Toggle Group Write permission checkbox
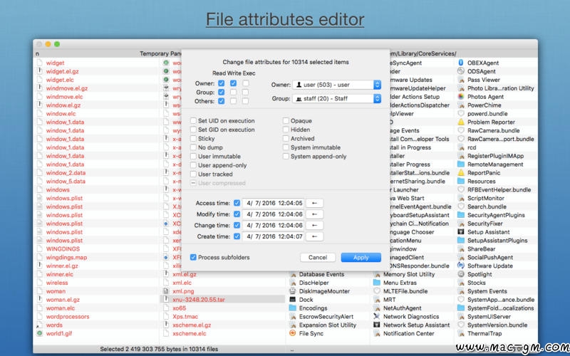570x356 pixels. click(234, 93)
